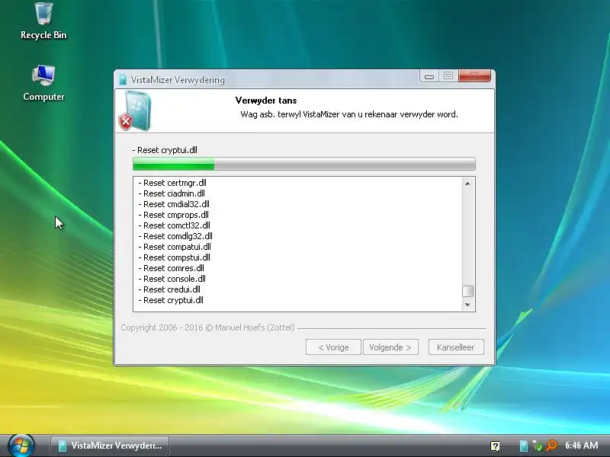Click the VistaMizer uninstall box logo

[136, 111]
